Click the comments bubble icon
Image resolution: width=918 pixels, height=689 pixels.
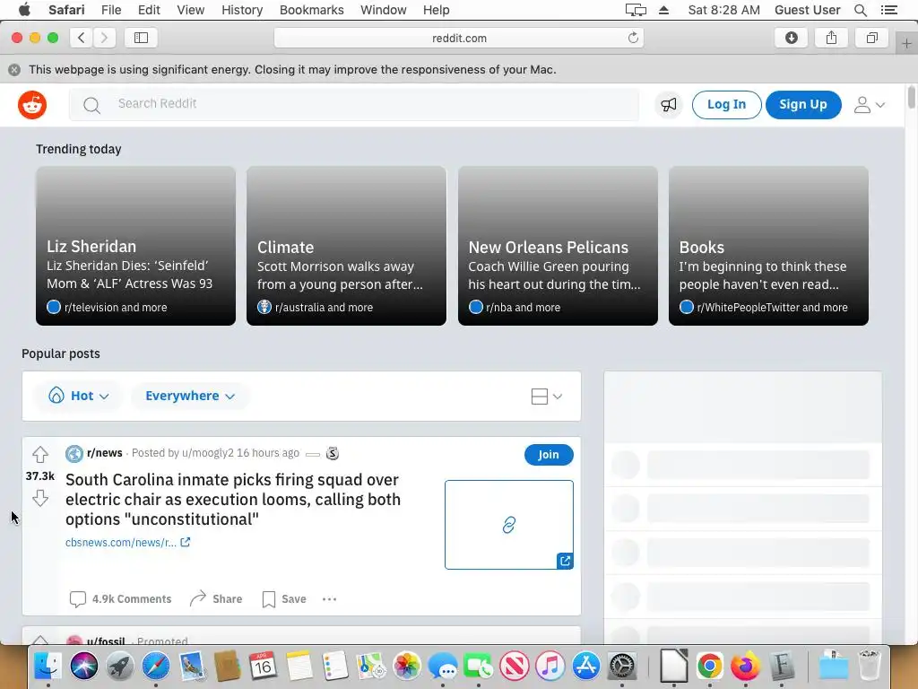click(77, 598)
